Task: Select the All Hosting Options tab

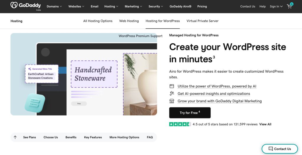Action: click(x=98, y=21)
